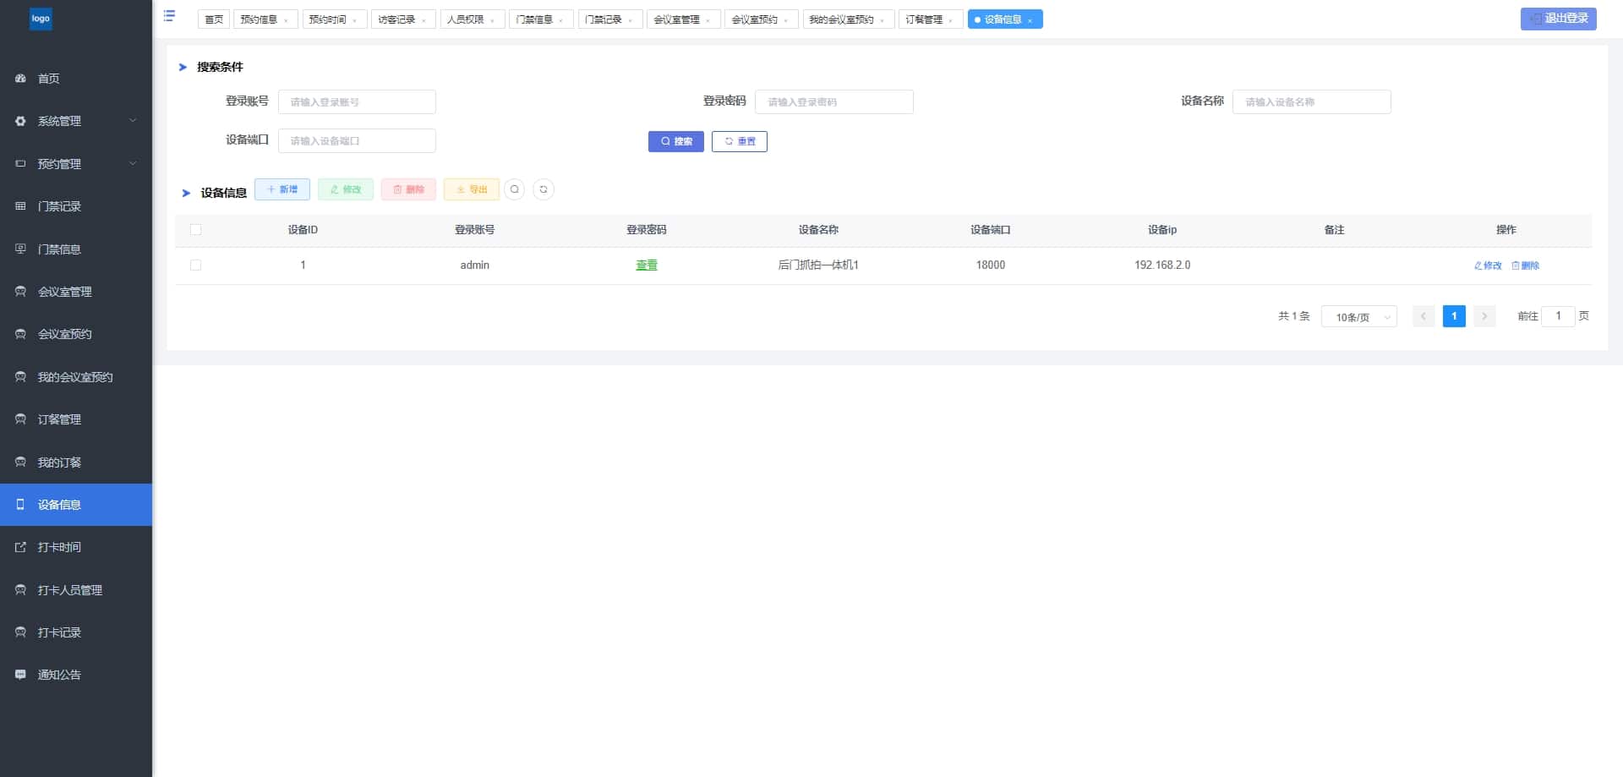Check the box for the admin device row
This screenshot has width=1623, height=777.
point(196,265)
